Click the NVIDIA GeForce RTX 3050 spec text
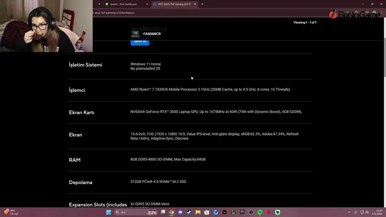The image size is (386, 217). 216,112
